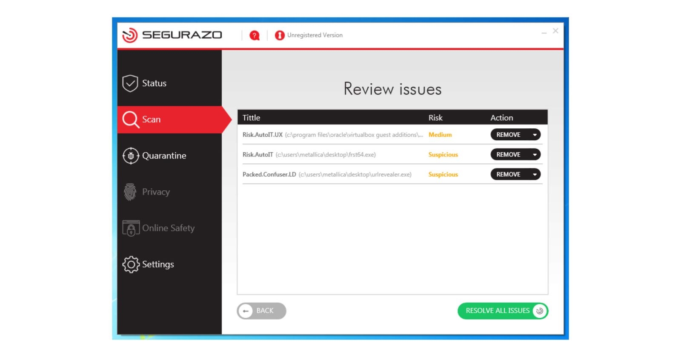Image resolution: width=681 pixels, height=357 pixels.
Task: Select the Risk.AutoIT.UX threat name
Action: 263,135
